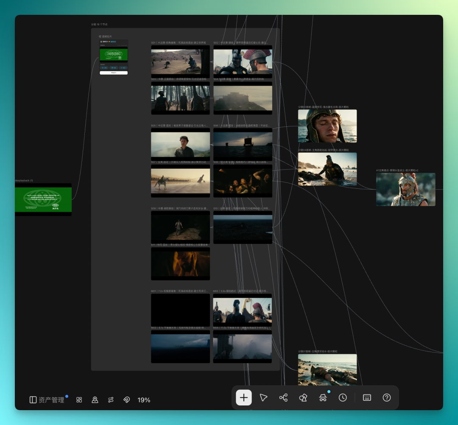The image size is (458, 425).
Task: Select the S07 white horse beach thumbnail
Action: [x=180, y=181]
